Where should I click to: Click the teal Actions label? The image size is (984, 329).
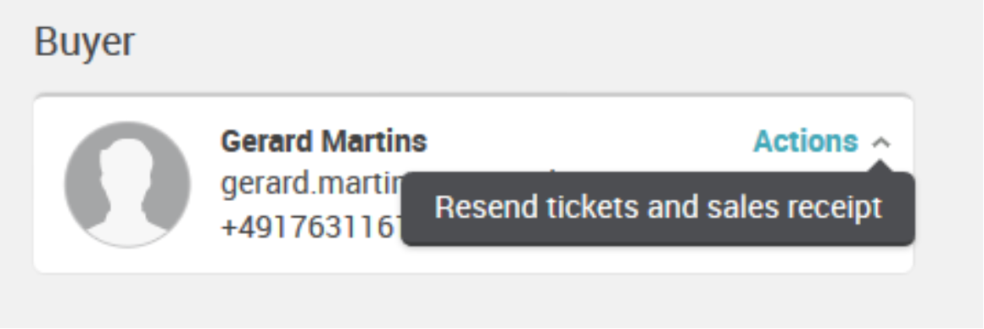806,142
